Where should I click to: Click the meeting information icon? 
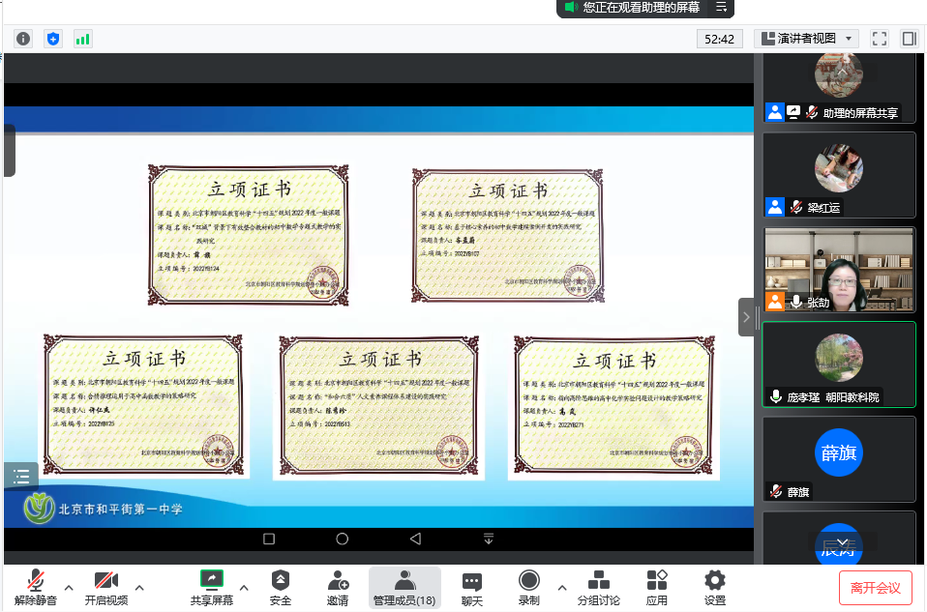(23, 39)
